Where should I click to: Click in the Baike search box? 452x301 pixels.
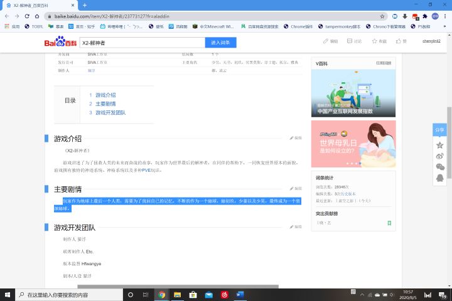(x=143, y=43)
